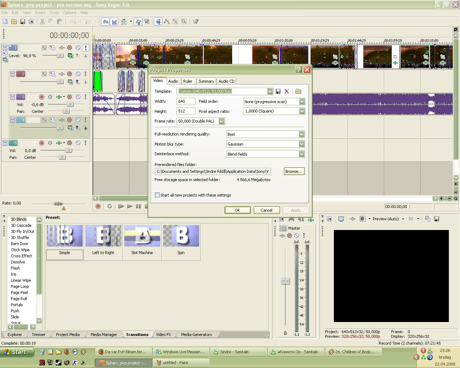The image size is (460, 368).
Task: Select the Dissolve transition in list
Action: tap(18, 262)
